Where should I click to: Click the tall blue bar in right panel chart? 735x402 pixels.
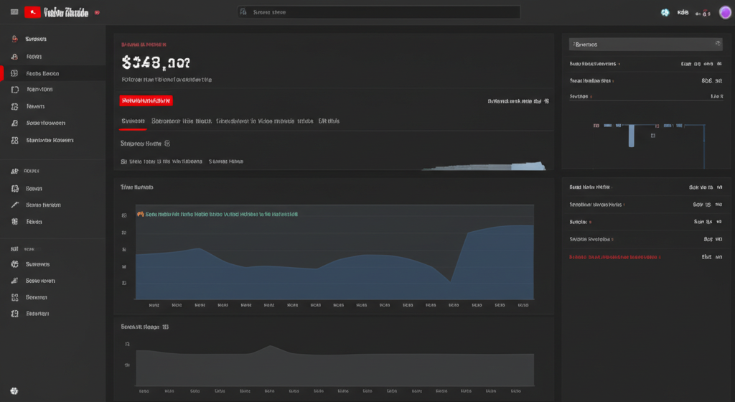click(631, 136)
